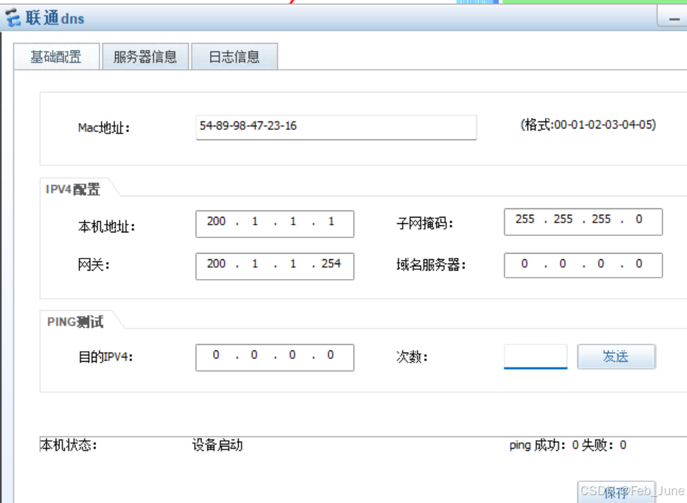The image size is (687, 503).
Task: Click the IPV4配置 group label
Action: [x=73, y=189]
